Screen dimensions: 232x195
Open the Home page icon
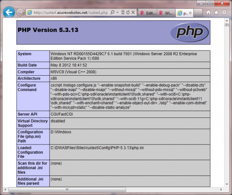click(x=208, y=13)
